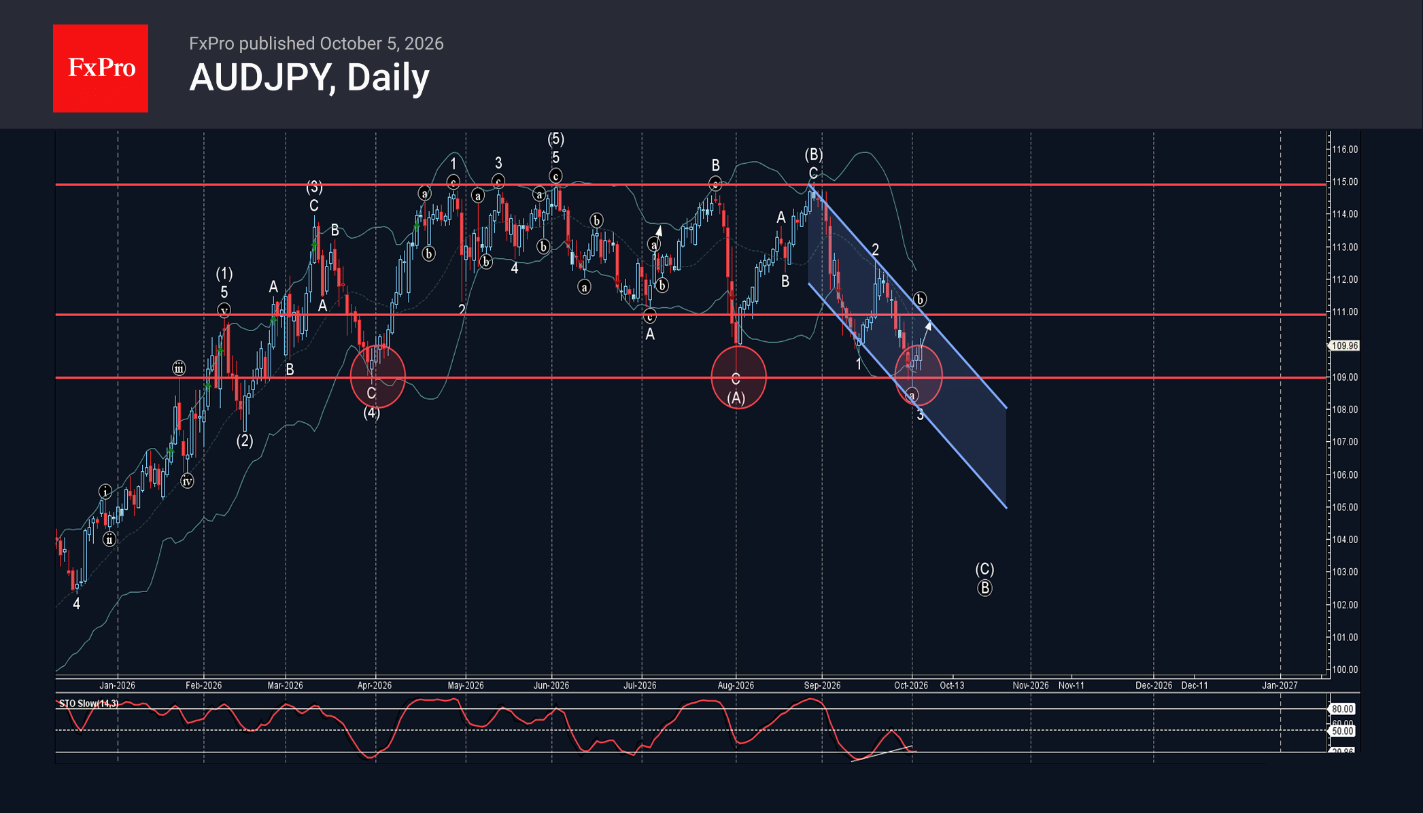
Task: Click the 'AUDJPY, Daily' chart title
Action: coord(309,77)
